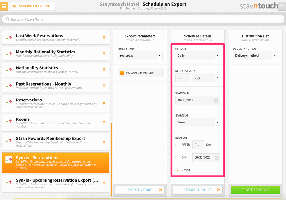Screen dimensions: 286x200
Task: Open the Starts On calendar grid icon
Action: coord(216,100)
